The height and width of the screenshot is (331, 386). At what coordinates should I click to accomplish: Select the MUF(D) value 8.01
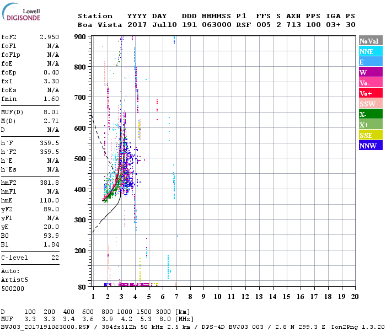click(x=51, y=111)
